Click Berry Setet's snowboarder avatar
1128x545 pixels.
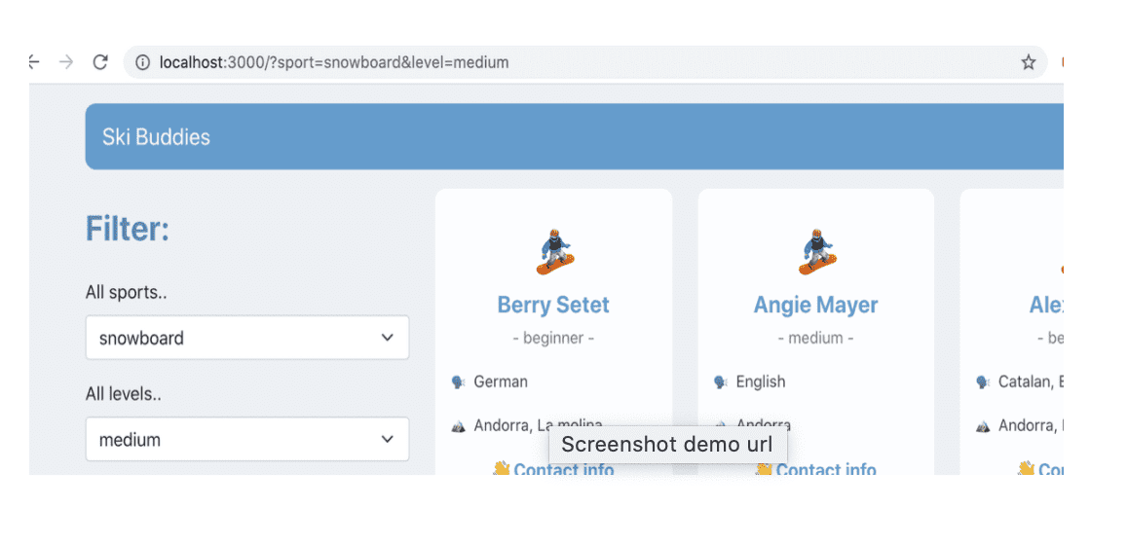tap(554, 252)
